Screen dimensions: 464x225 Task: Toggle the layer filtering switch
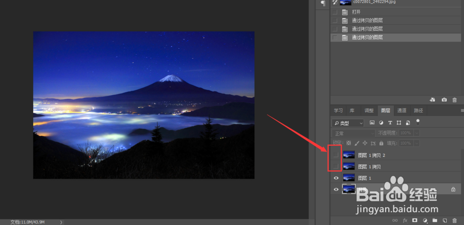[418, 122]
